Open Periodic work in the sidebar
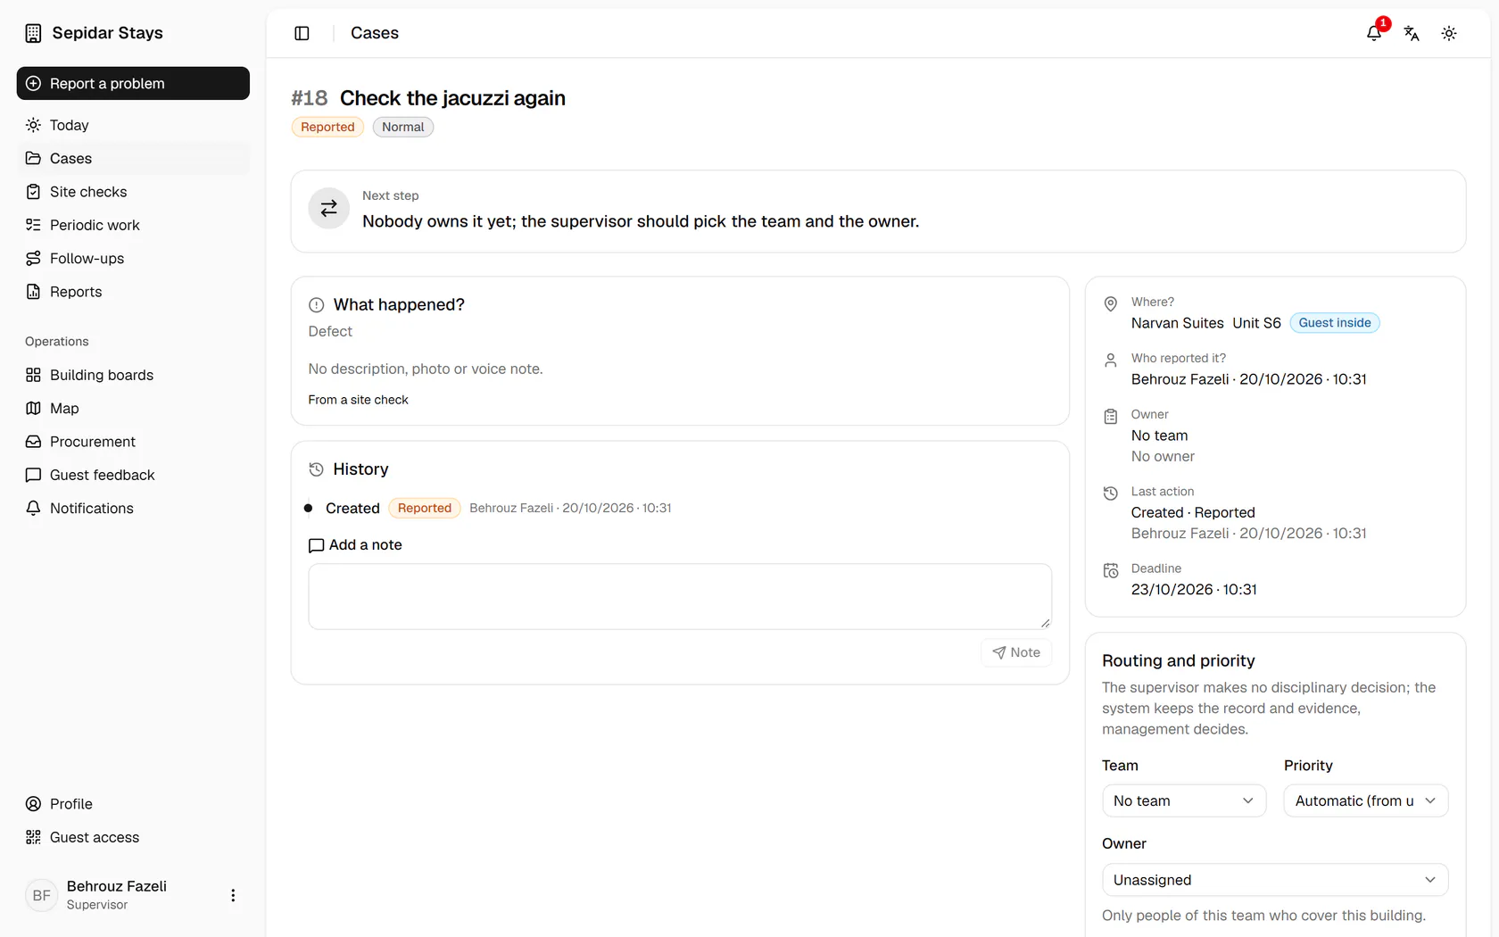Screen dimensions: 1499x937 [x=133, y=225]
